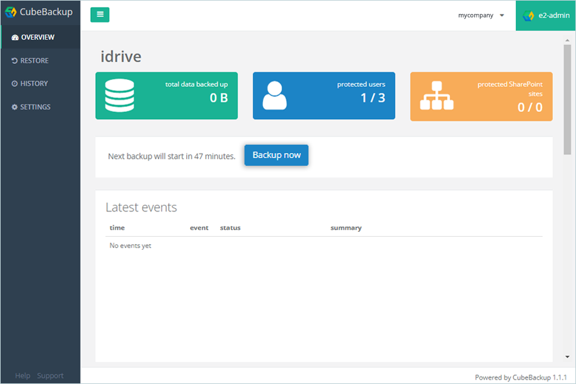Click the vertical scrollbar thumb

(x=567, y=99)
